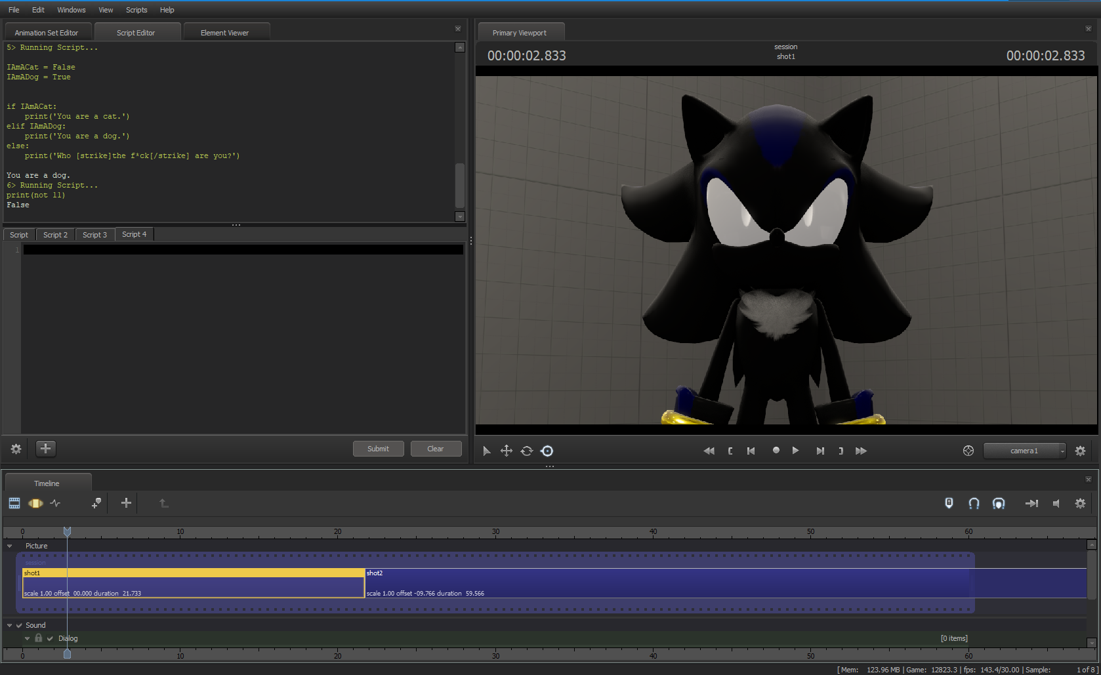Select the viewport rotate tool
1101x675 pixels.
527,451
